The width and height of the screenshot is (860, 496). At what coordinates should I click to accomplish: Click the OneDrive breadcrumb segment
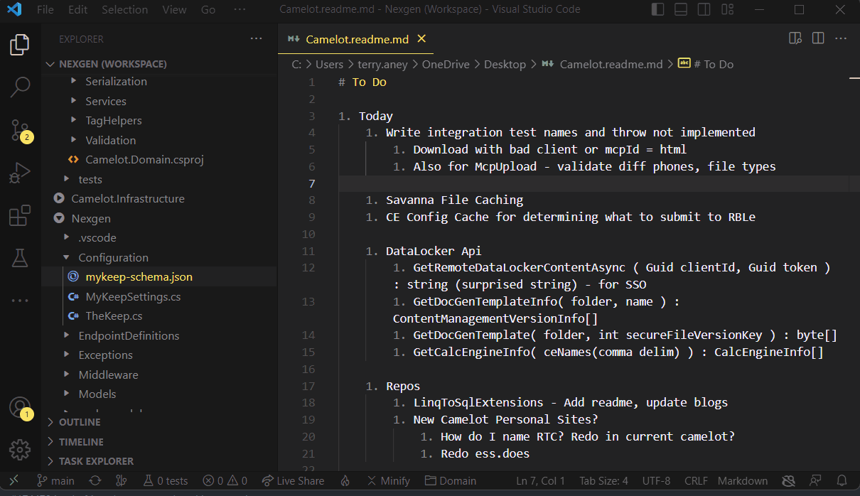click(x=446, y=64)
